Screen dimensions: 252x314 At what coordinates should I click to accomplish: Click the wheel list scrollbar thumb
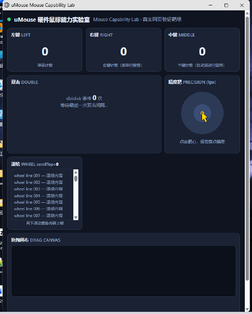(76, 178)
